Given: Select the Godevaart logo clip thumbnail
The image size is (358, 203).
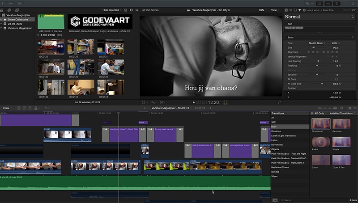Looking at the screenshot, I should point(100,21).
